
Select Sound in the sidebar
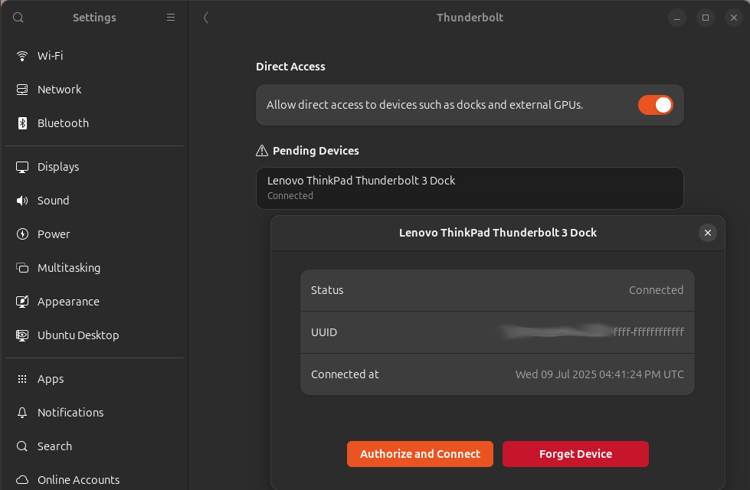point(95,201)
